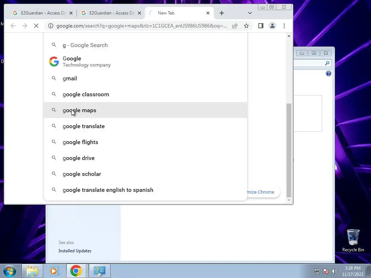
Task: Open the Chrome three-dot menu
Action: pyautogui.click(x=284, y=26)
